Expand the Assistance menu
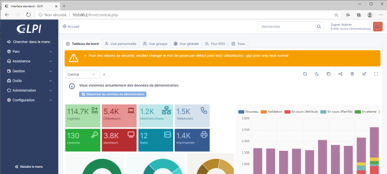 [29, 61]
